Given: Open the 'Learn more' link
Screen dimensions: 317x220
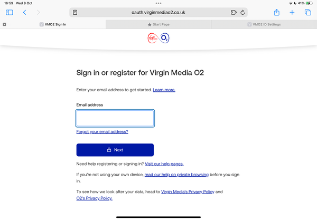Looking at the screenshot, I should (164, 90).
